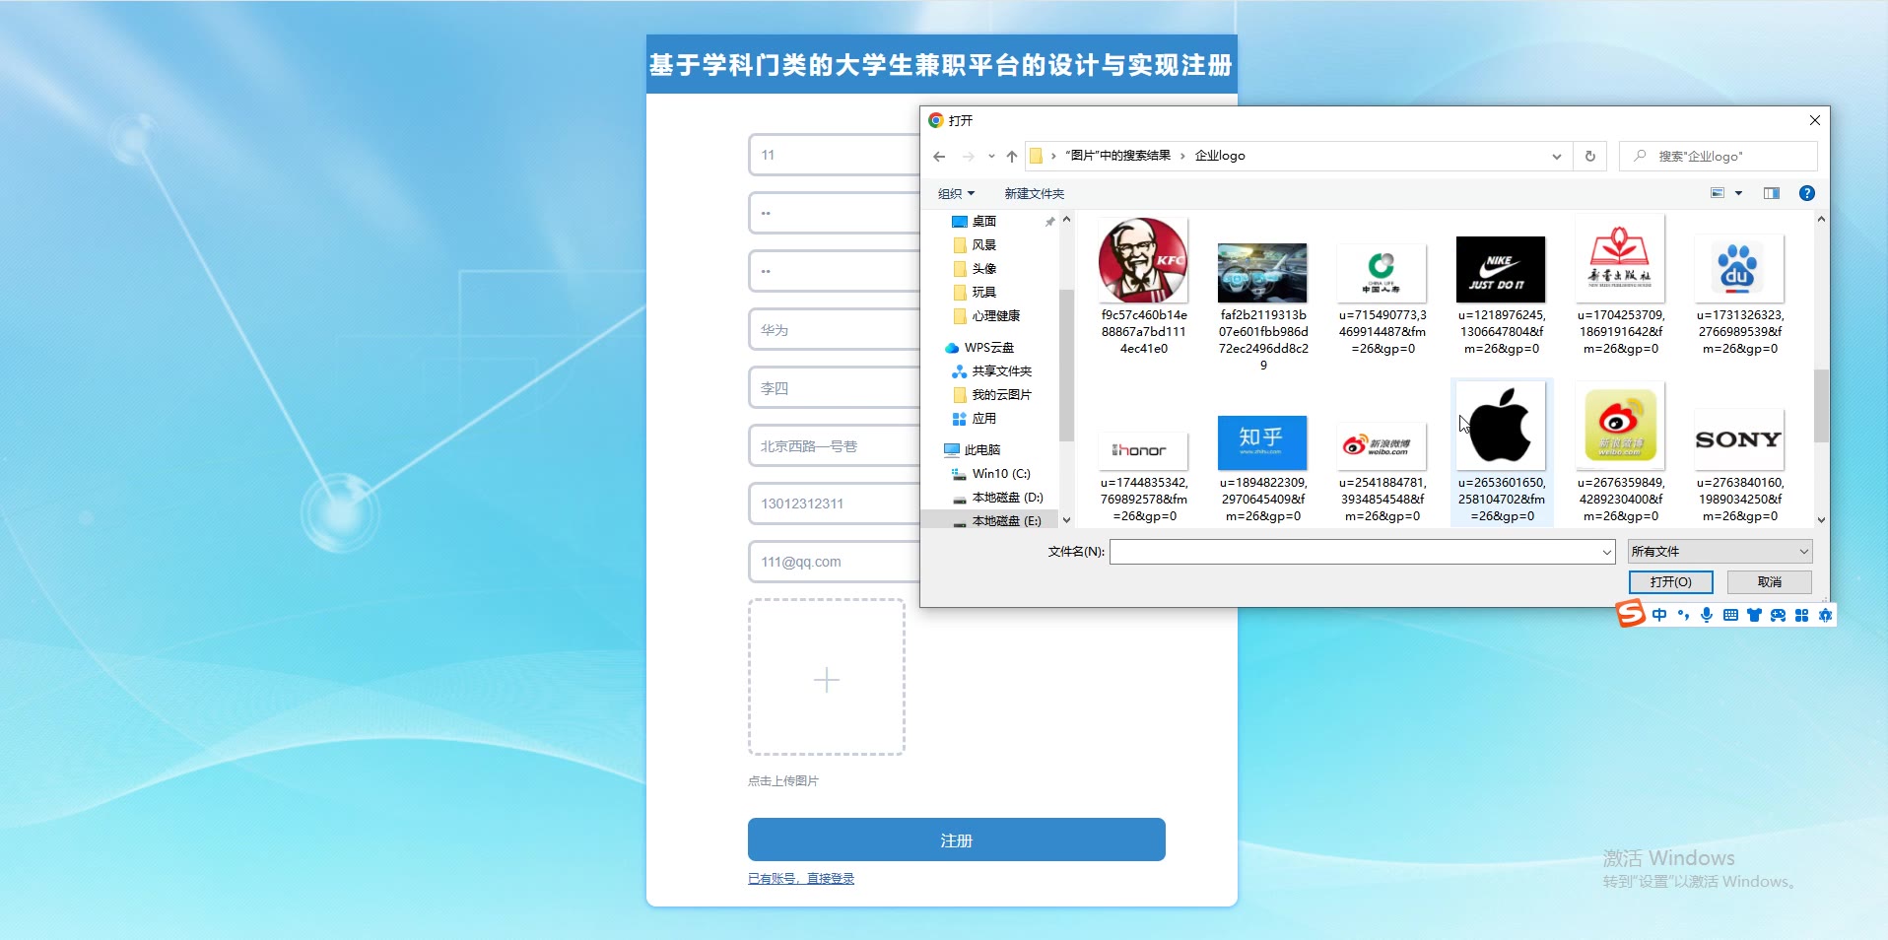Viewport: 1888px width, 940px height.
Task: Expand the file name combo box dropdown
Action: (x=1606, y=552)
